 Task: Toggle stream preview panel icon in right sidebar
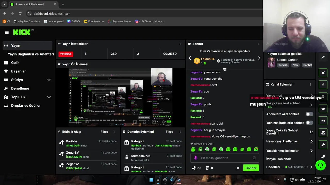tap(323, 73)
